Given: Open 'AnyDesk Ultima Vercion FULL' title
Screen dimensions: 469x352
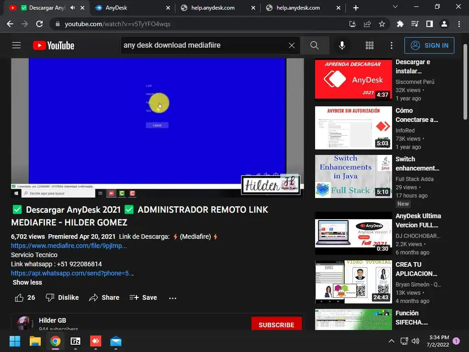Looking at the screenshot, I should point(418,220).
